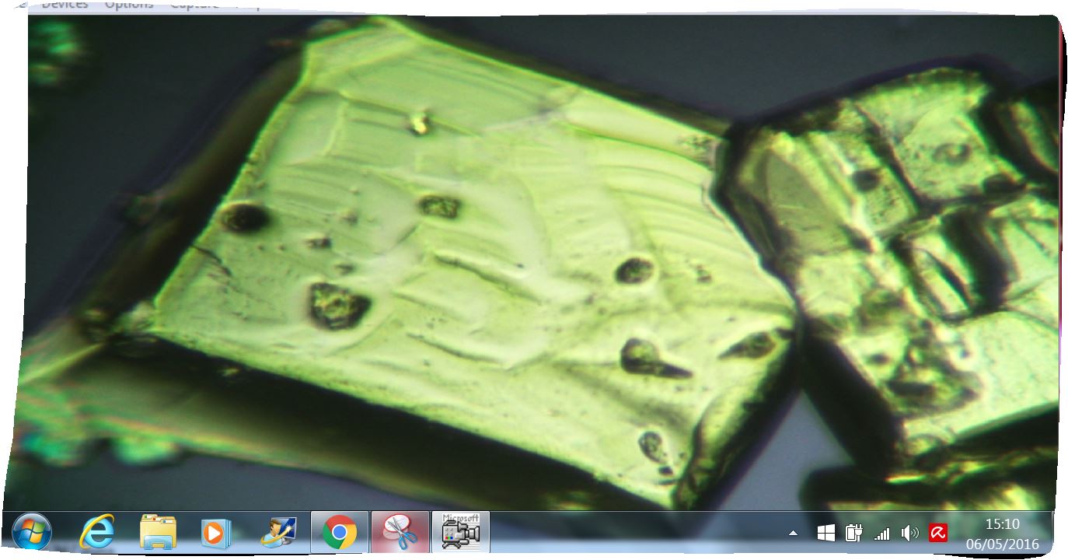
Task: Open the Capture menu
Action: (x=193, y=5)
